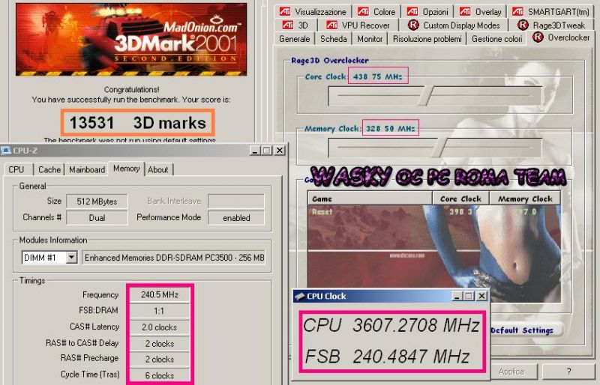The width and height of the screenshot is (600, 385).
Task: Open the CPU tab in CPU-Z
Action: tap(16, 169)
